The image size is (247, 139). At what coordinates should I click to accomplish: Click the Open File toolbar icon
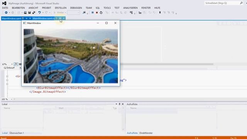(x=25, y=13)
